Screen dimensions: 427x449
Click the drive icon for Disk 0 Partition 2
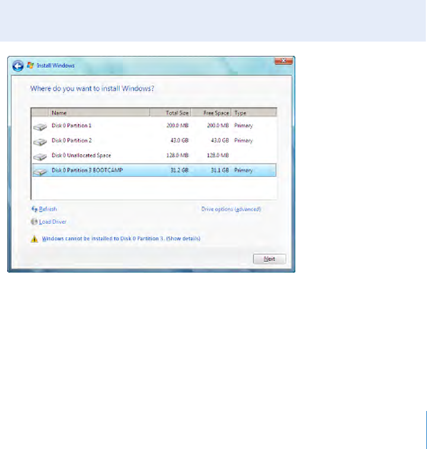(x=40, y=141)
